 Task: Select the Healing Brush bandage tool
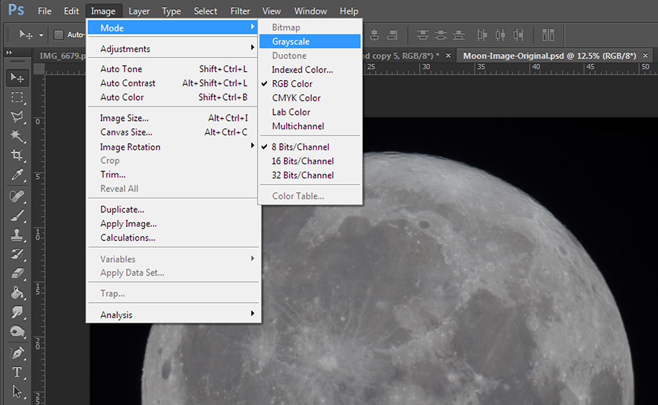pos(17,196)
